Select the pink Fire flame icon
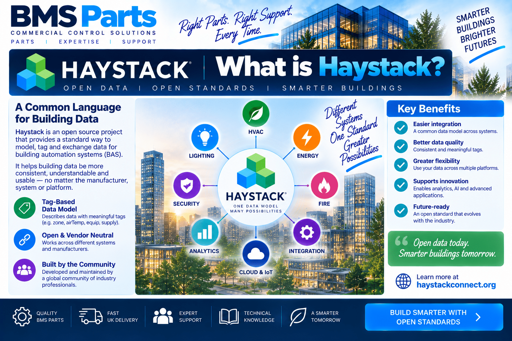 click(324, 185)
